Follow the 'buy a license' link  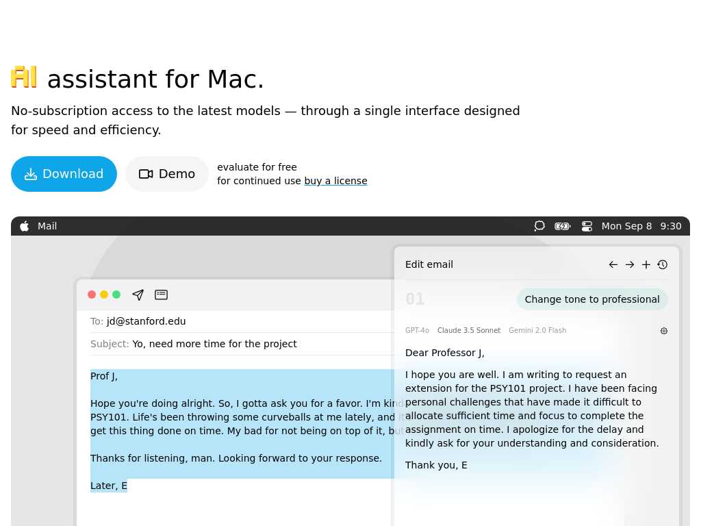[335, 181]
